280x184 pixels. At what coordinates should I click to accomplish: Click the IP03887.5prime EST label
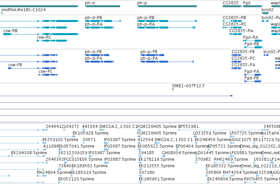tap(120, 159)
